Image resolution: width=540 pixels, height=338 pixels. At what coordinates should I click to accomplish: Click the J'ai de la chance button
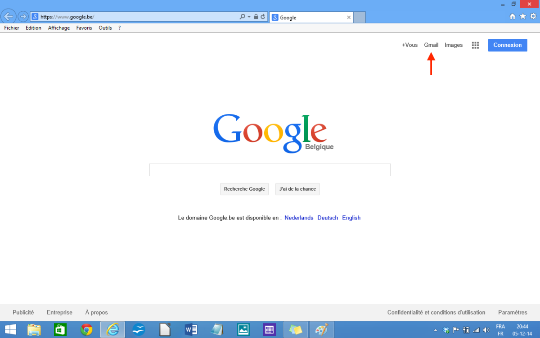297,189
